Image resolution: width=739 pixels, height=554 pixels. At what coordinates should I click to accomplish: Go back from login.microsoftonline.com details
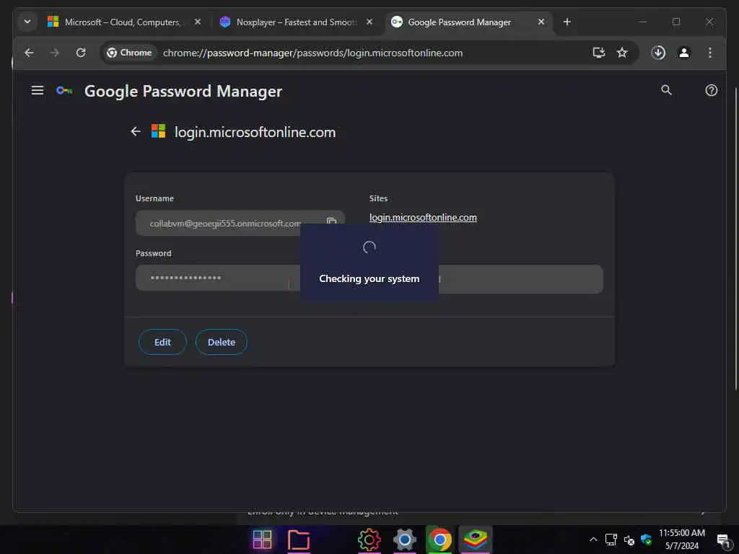[136, 131]
